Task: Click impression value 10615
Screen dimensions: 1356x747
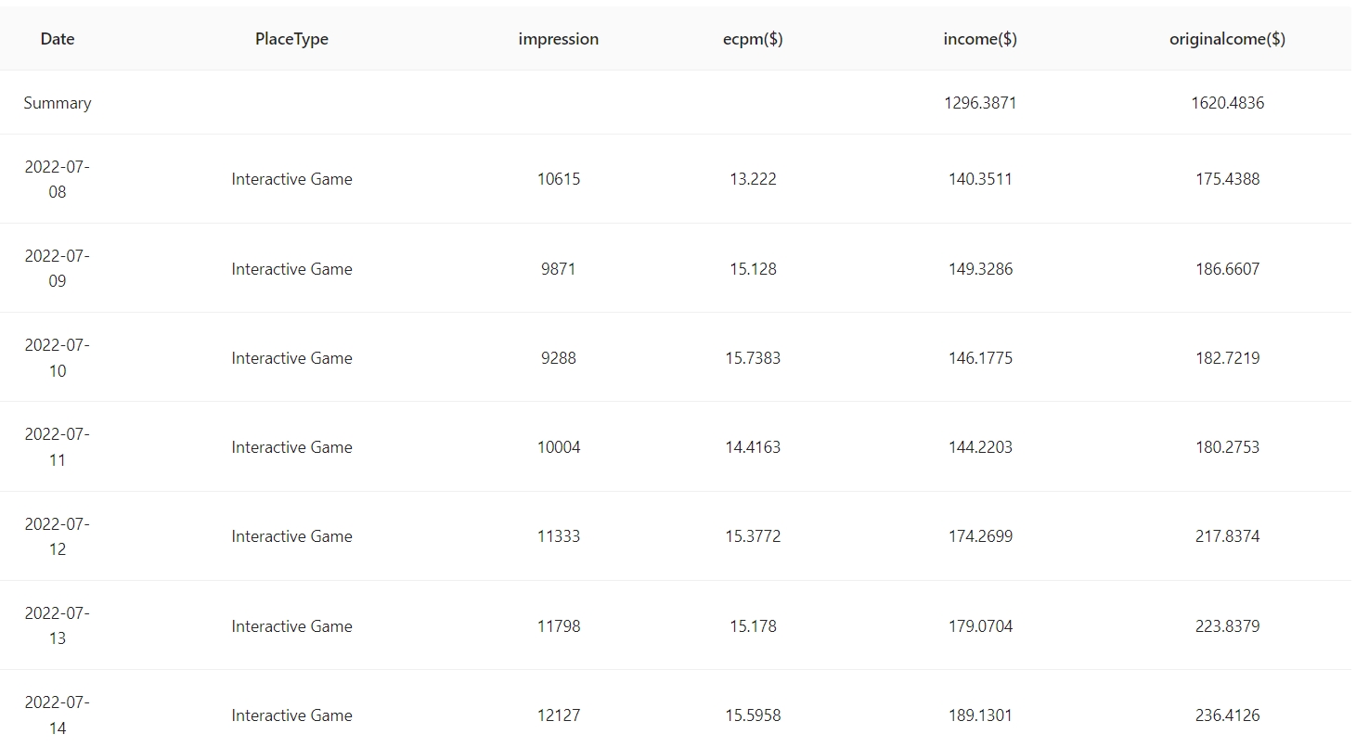Action: click(559, 179)
